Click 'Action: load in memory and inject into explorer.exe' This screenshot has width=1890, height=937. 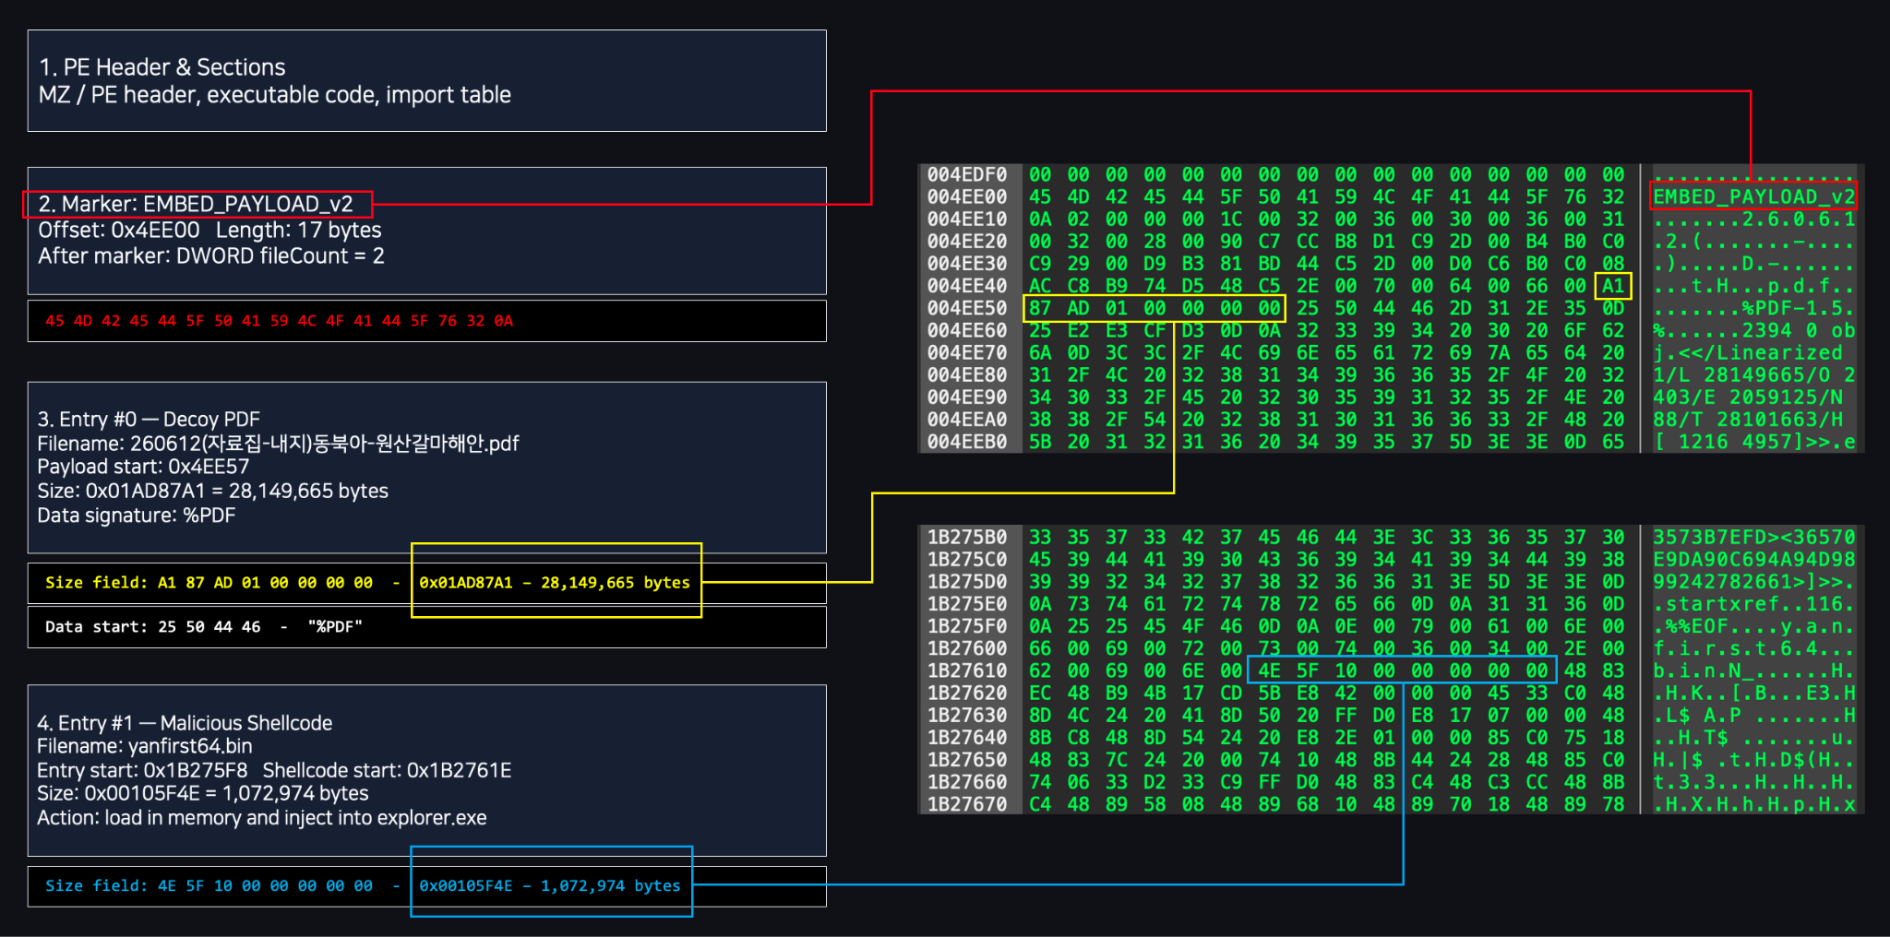pyautogui.click(x=262, y=817)
